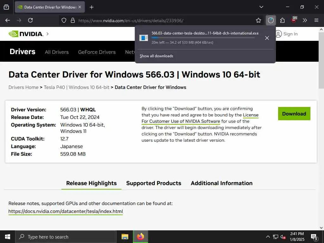
Task: Follow Tesla P40 Windows 10 breadcrumb
Action: (77, 87)
